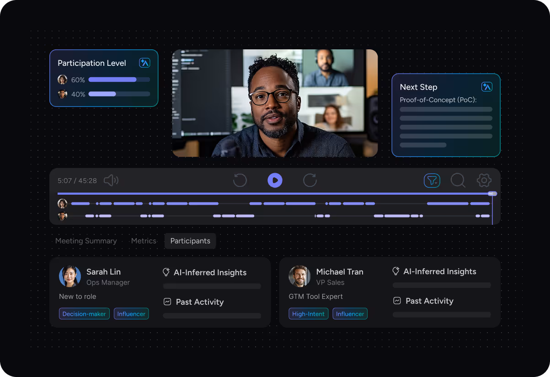Select the Participants tab
This screenshot has width=550, height=377.
(x=190, y=241)
